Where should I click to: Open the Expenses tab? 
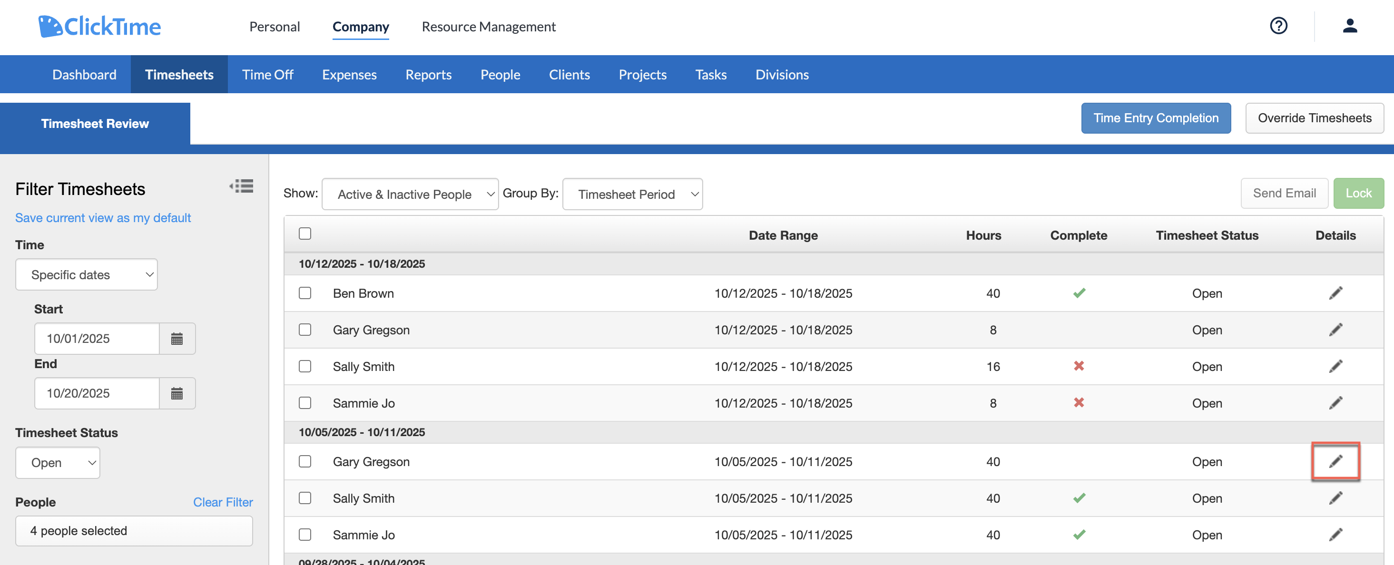(x=349, y=74)
